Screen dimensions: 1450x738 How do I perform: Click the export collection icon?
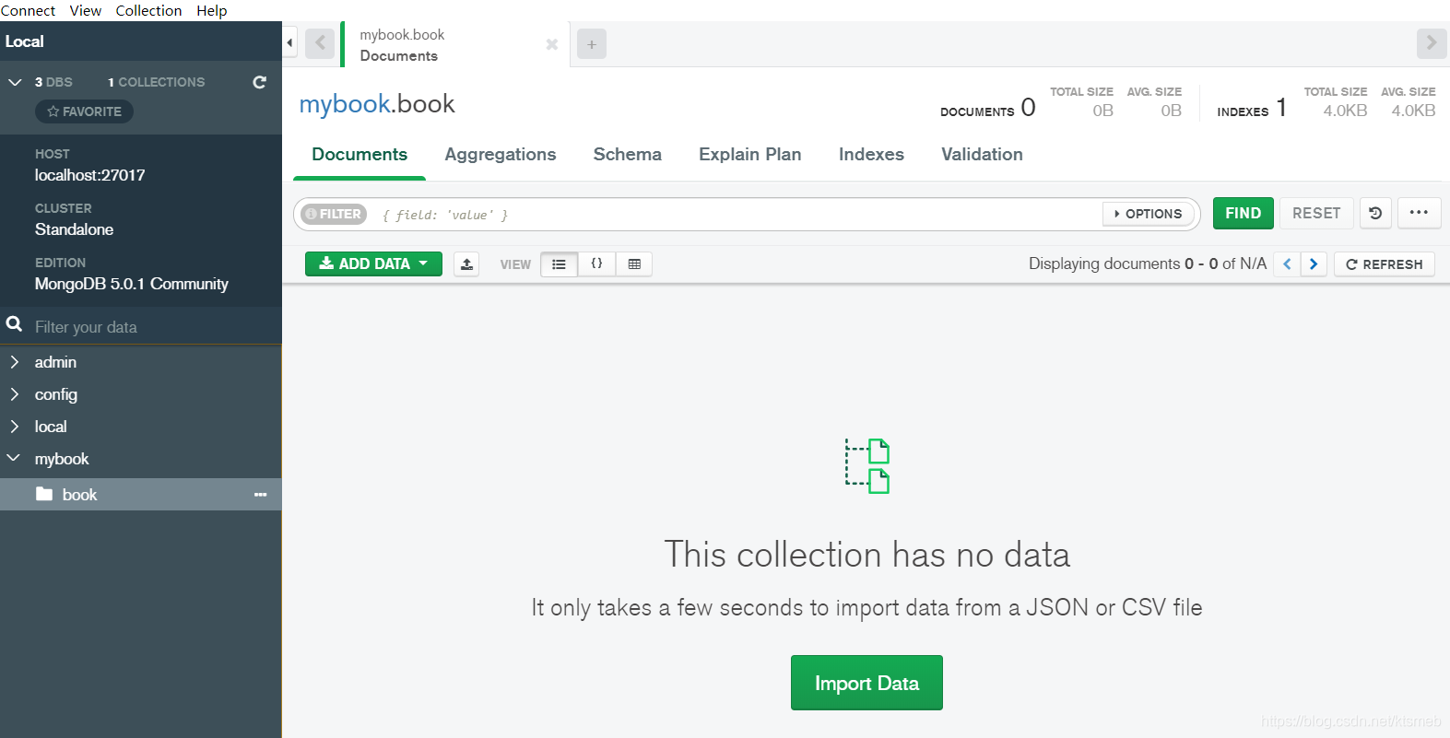466,264
